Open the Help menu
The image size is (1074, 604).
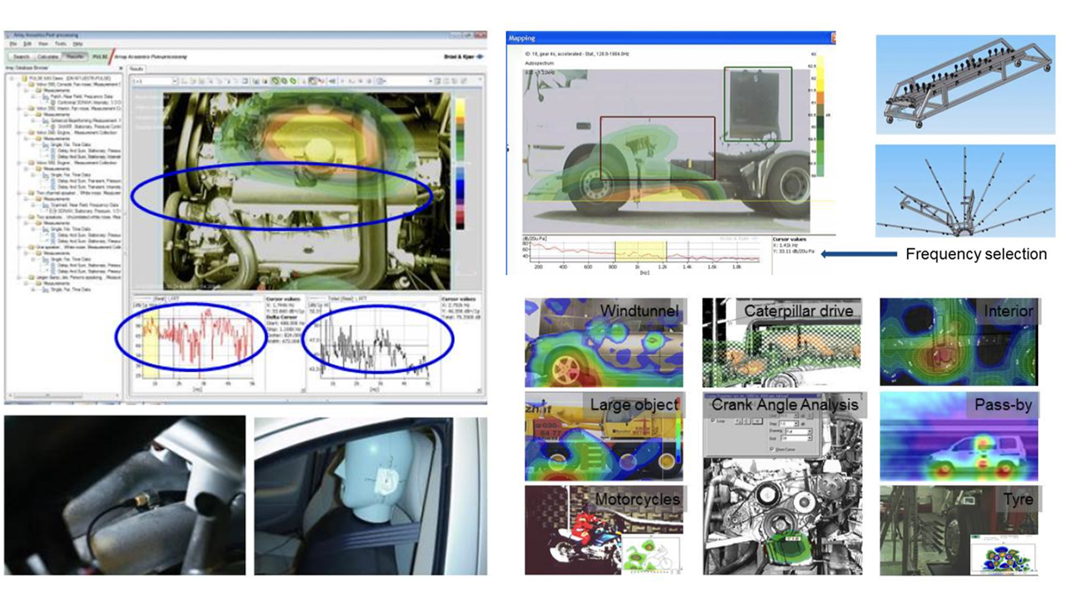[x=78, y=44]
